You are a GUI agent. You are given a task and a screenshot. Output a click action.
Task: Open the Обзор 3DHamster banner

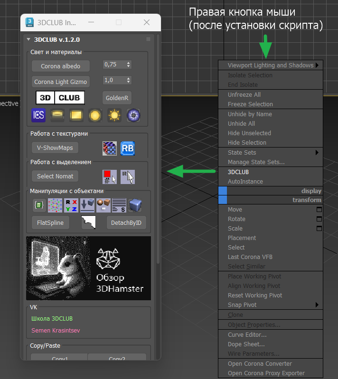[89, 268]
